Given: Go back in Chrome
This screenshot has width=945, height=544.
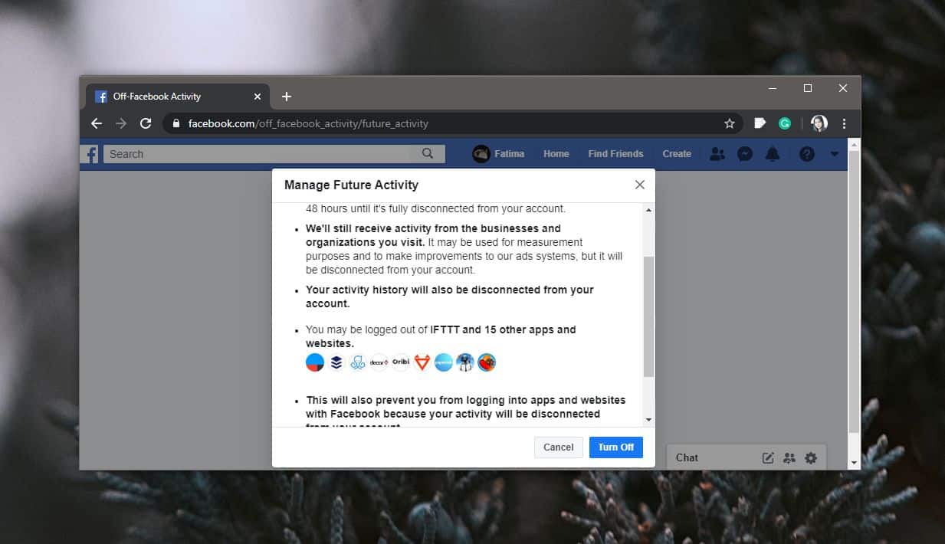Looking at the screenshot, I should pos(97,123).
